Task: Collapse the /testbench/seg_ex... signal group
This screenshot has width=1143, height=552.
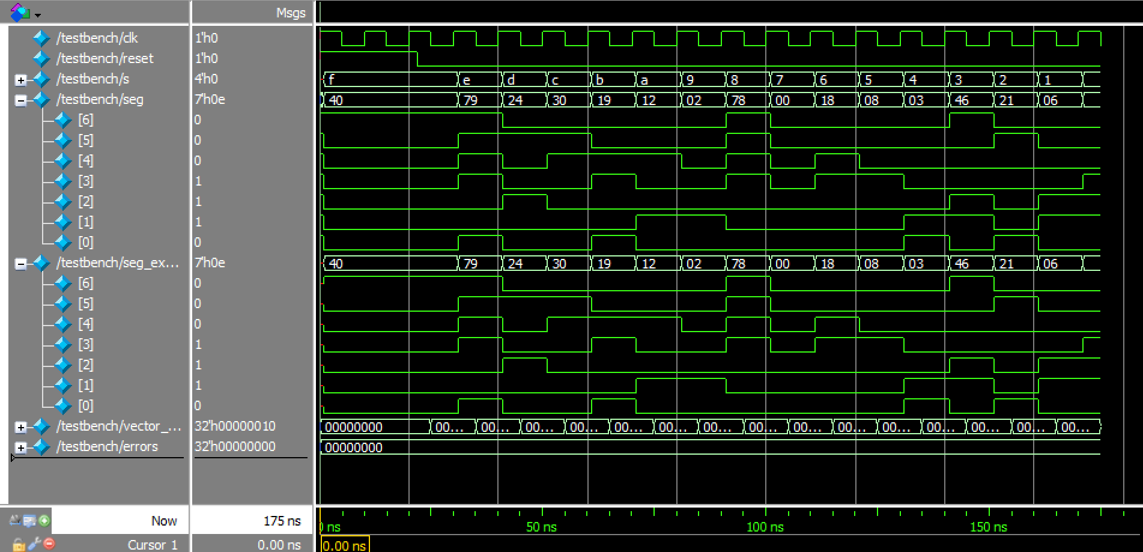Action: (x=21, y=264)
